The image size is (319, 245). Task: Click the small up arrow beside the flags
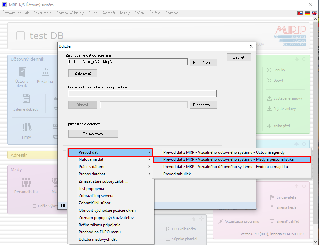tap(293, 13)
